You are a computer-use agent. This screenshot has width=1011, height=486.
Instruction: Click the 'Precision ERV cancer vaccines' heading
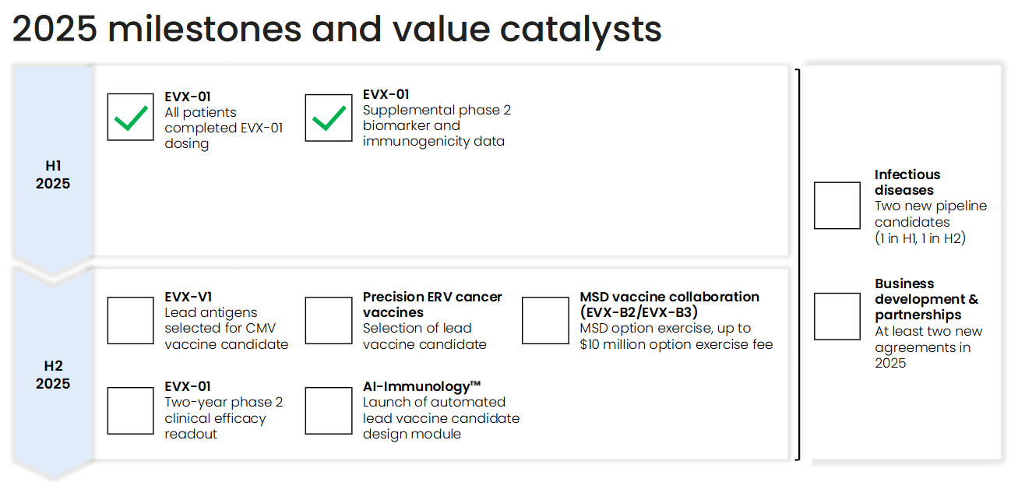tap(432, 305)
